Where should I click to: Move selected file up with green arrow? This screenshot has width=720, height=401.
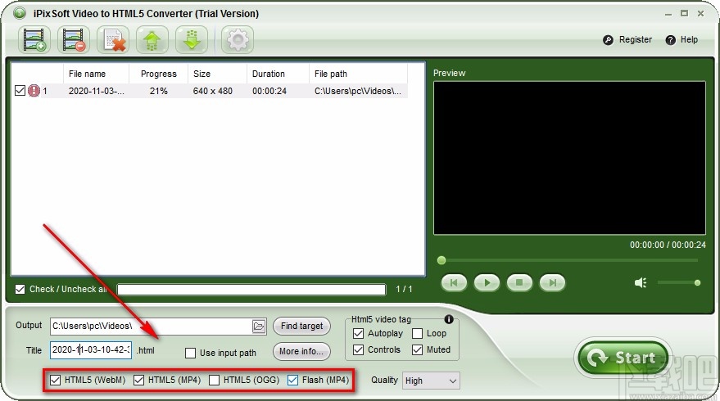(152, 40)
